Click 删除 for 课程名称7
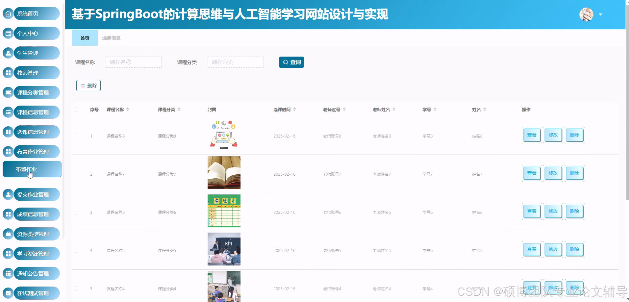 [574, 173]
